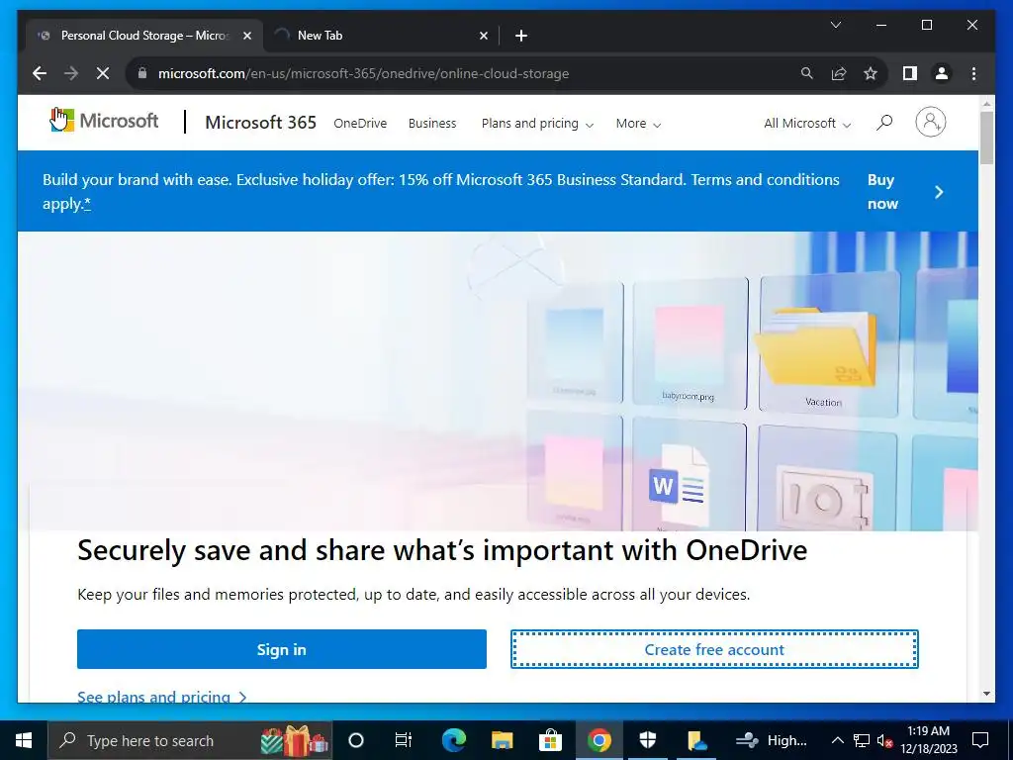This screenshot has width=1013, height=760.
Task: Open Microsoft Store from taskbar
Action: tap(550, 740)
